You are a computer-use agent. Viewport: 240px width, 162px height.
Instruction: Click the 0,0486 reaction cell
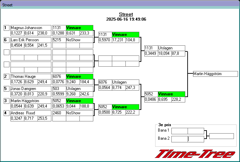tap(151, 99)
